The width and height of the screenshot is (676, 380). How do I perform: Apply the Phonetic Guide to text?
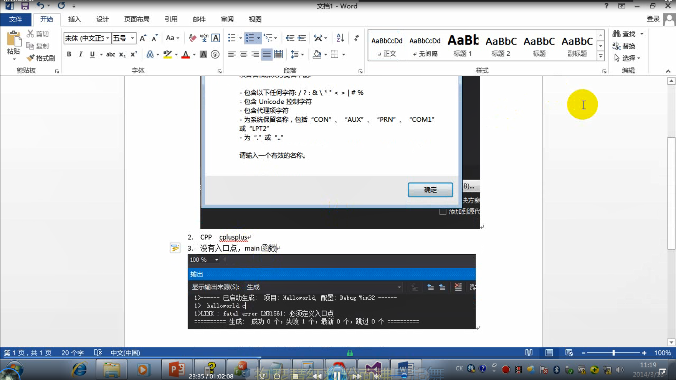[x=204, y=38]
